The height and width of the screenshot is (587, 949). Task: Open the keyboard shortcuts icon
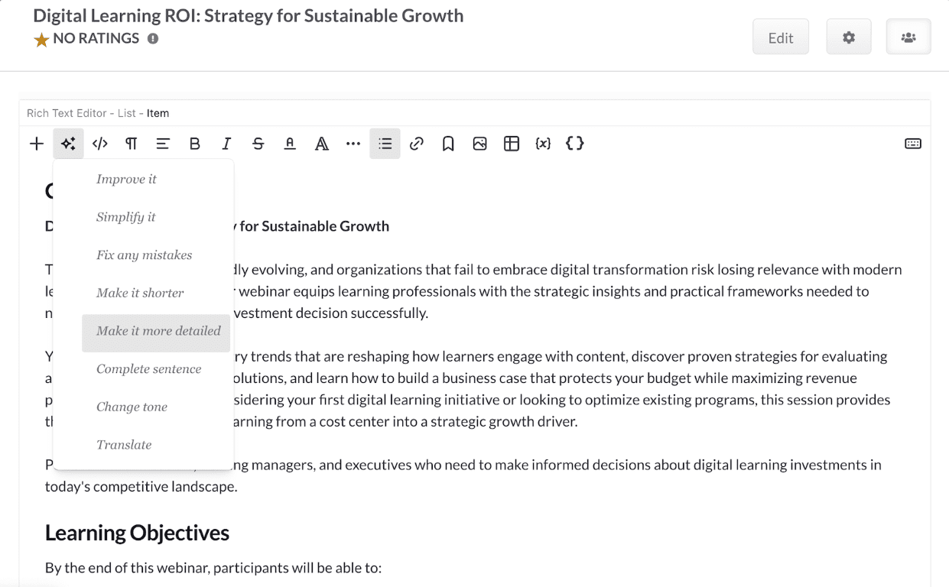point(913,144)
